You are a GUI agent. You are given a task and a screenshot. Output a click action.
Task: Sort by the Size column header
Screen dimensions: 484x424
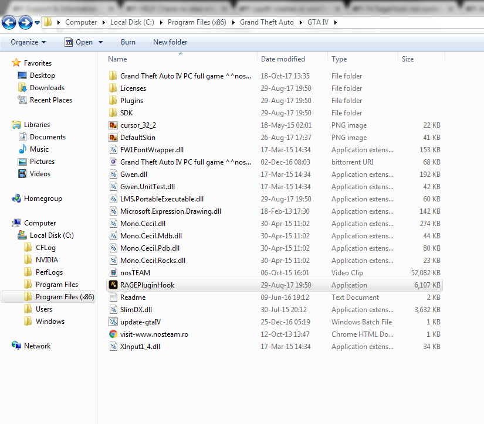[x=408, y=59]
